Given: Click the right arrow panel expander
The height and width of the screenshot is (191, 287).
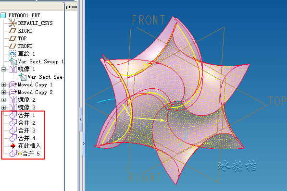Looking at the screenshot, I should (84, 143).
